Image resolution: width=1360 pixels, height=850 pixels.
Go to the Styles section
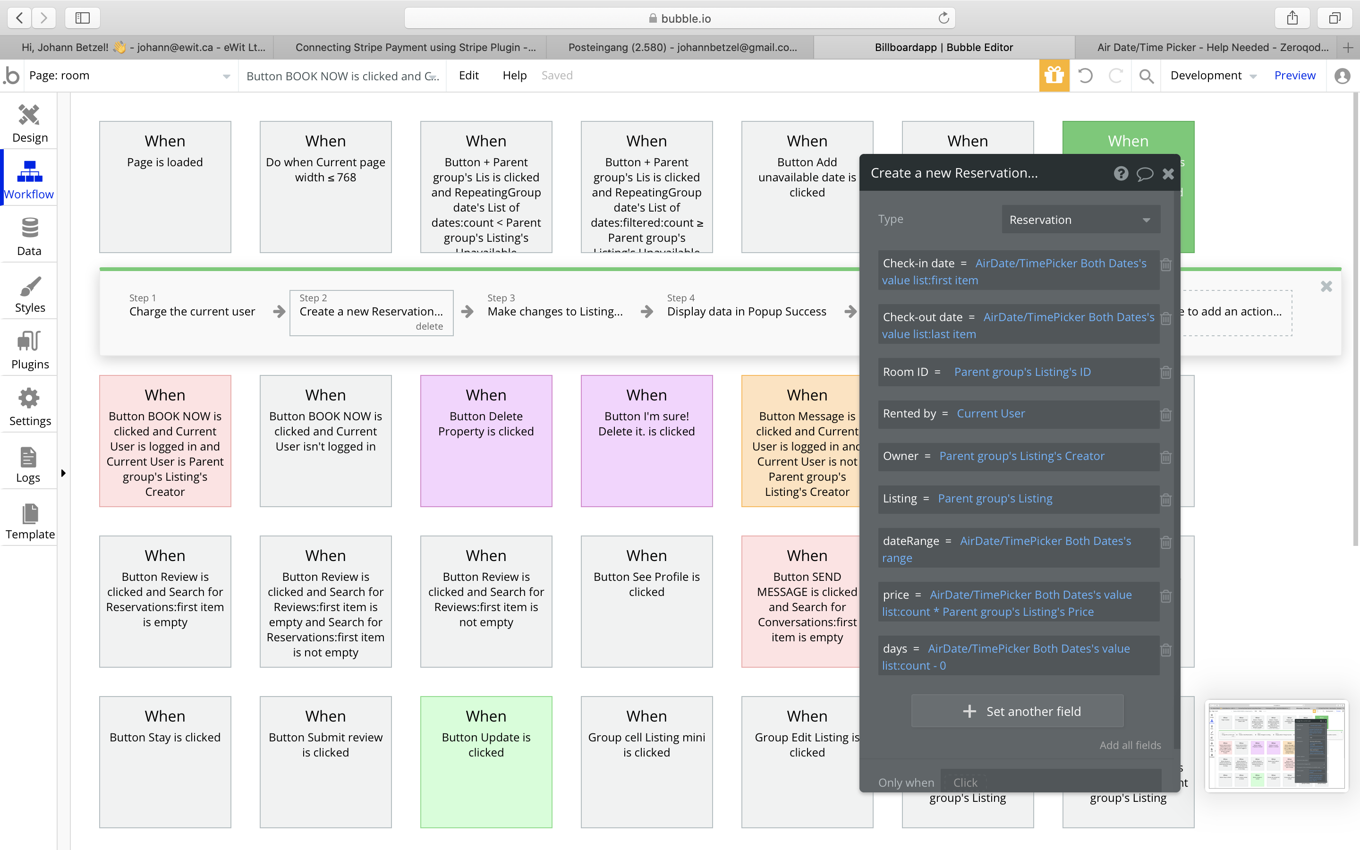29,293
